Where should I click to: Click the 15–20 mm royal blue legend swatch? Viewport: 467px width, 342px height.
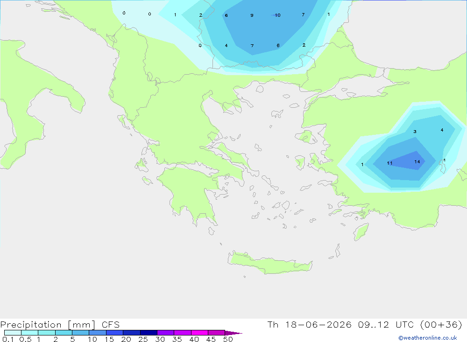(x=115, y=333)
